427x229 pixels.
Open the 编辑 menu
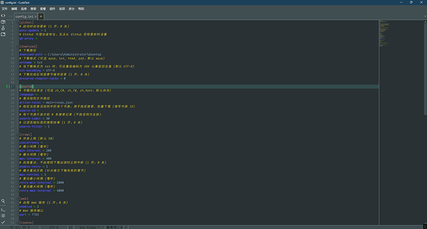click(x=14, y=9)
